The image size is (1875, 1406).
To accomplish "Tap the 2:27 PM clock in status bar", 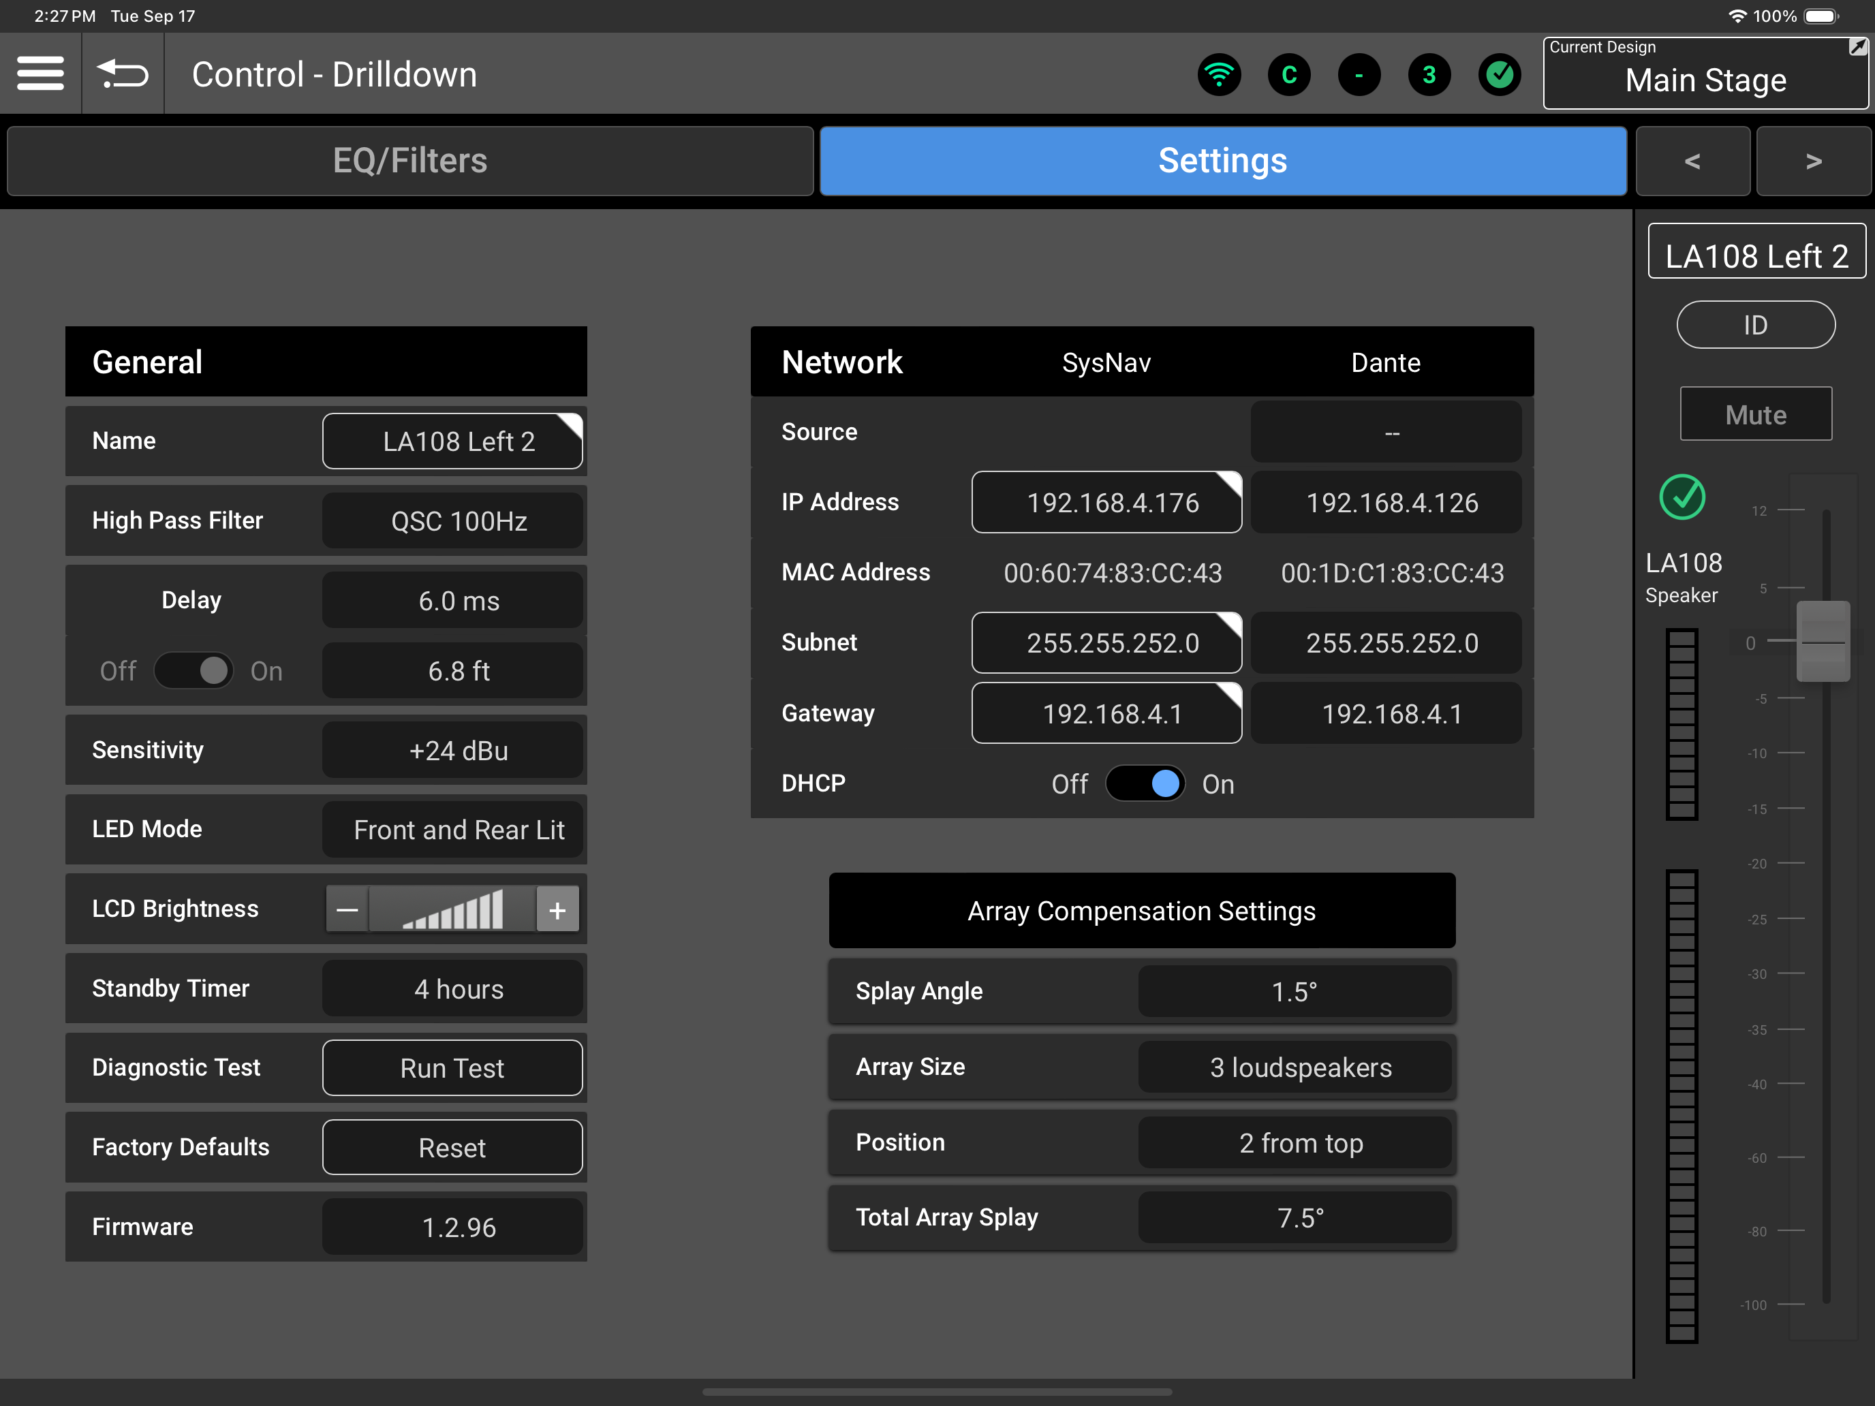I will pyautogui.click(x=65, y=16).
